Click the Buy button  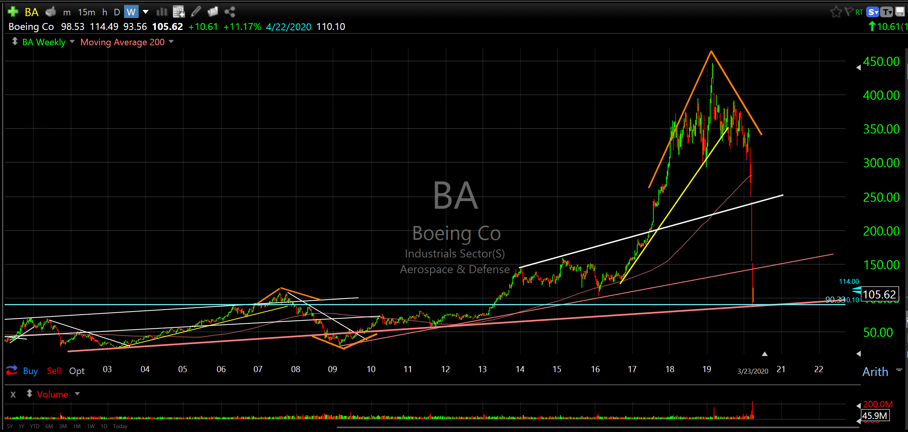pyautogui.click(x=30, y=371)
